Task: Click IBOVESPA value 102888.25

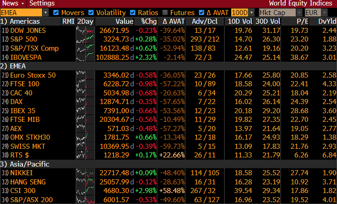Action: click(x=112, y=58)
